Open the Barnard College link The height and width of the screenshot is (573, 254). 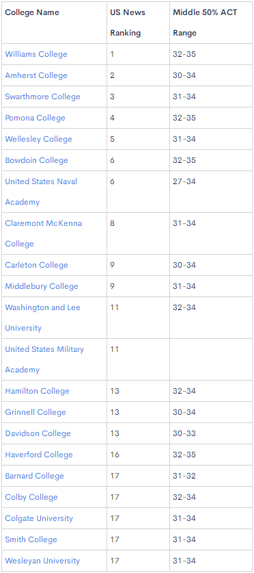[35, 476]
